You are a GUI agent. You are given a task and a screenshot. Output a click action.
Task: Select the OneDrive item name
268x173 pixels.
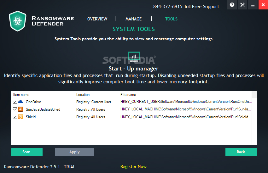(33, 102)
